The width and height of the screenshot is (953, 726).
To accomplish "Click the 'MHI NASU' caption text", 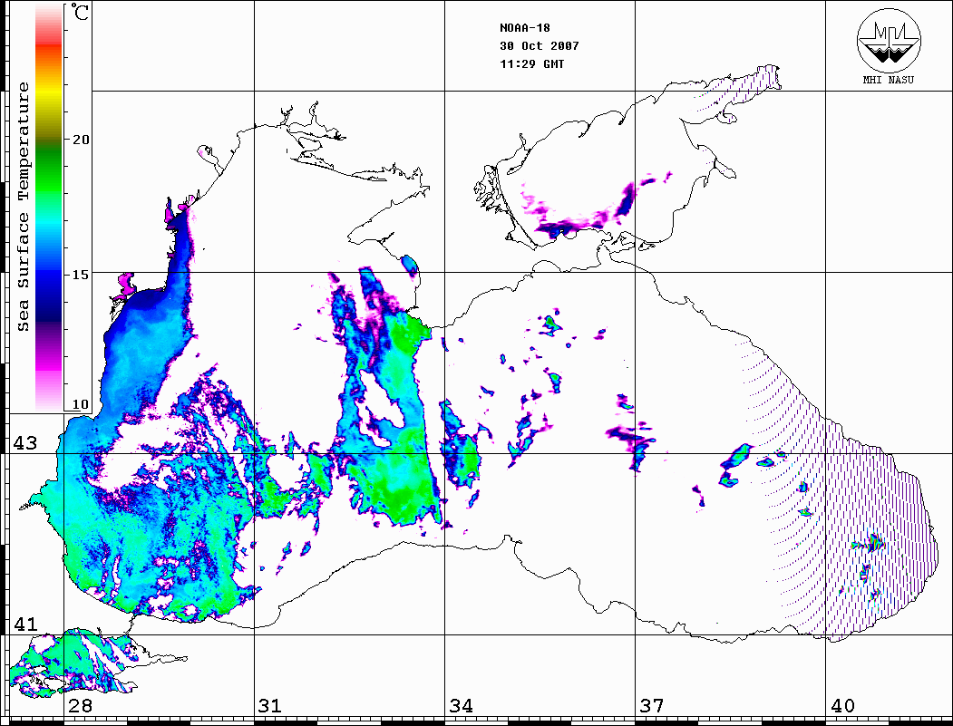I will coord(888,80).
